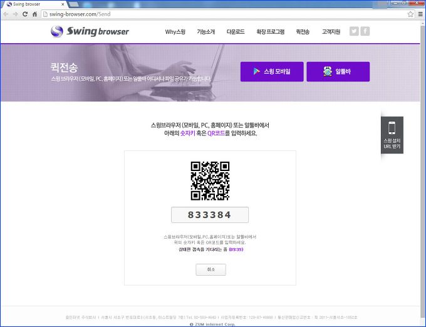The height and width of the screenshot is (327, 426).
Task: Click the browser back arrow
Action: tap(6, 14)
